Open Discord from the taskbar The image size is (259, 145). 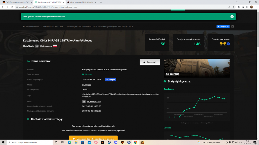(x=116, y=142)
